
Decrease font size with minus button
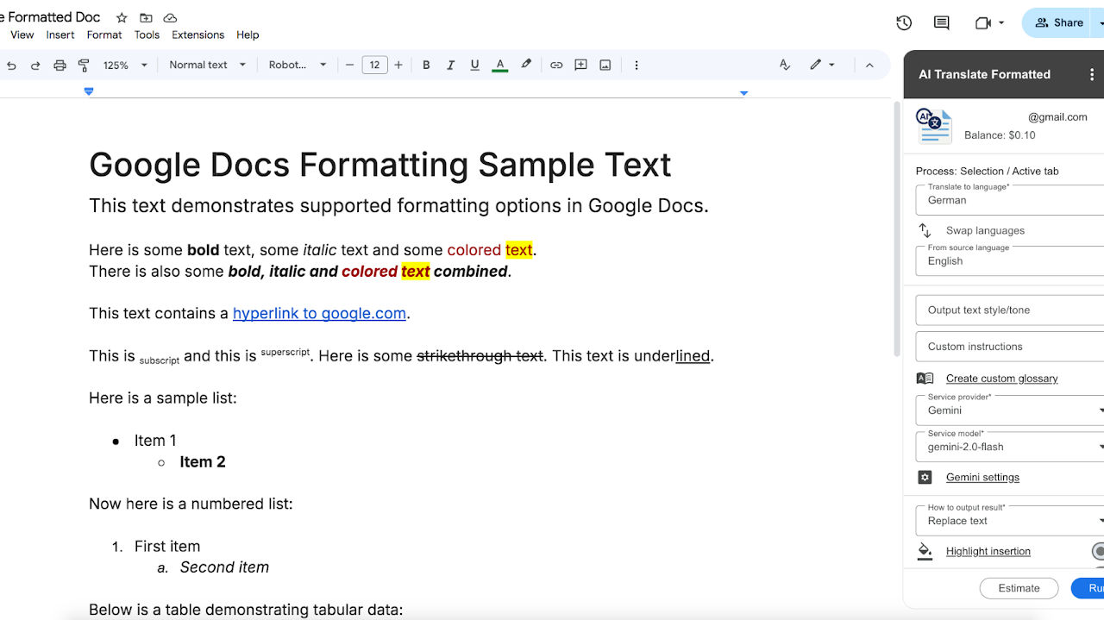click(x=349, y=66)
